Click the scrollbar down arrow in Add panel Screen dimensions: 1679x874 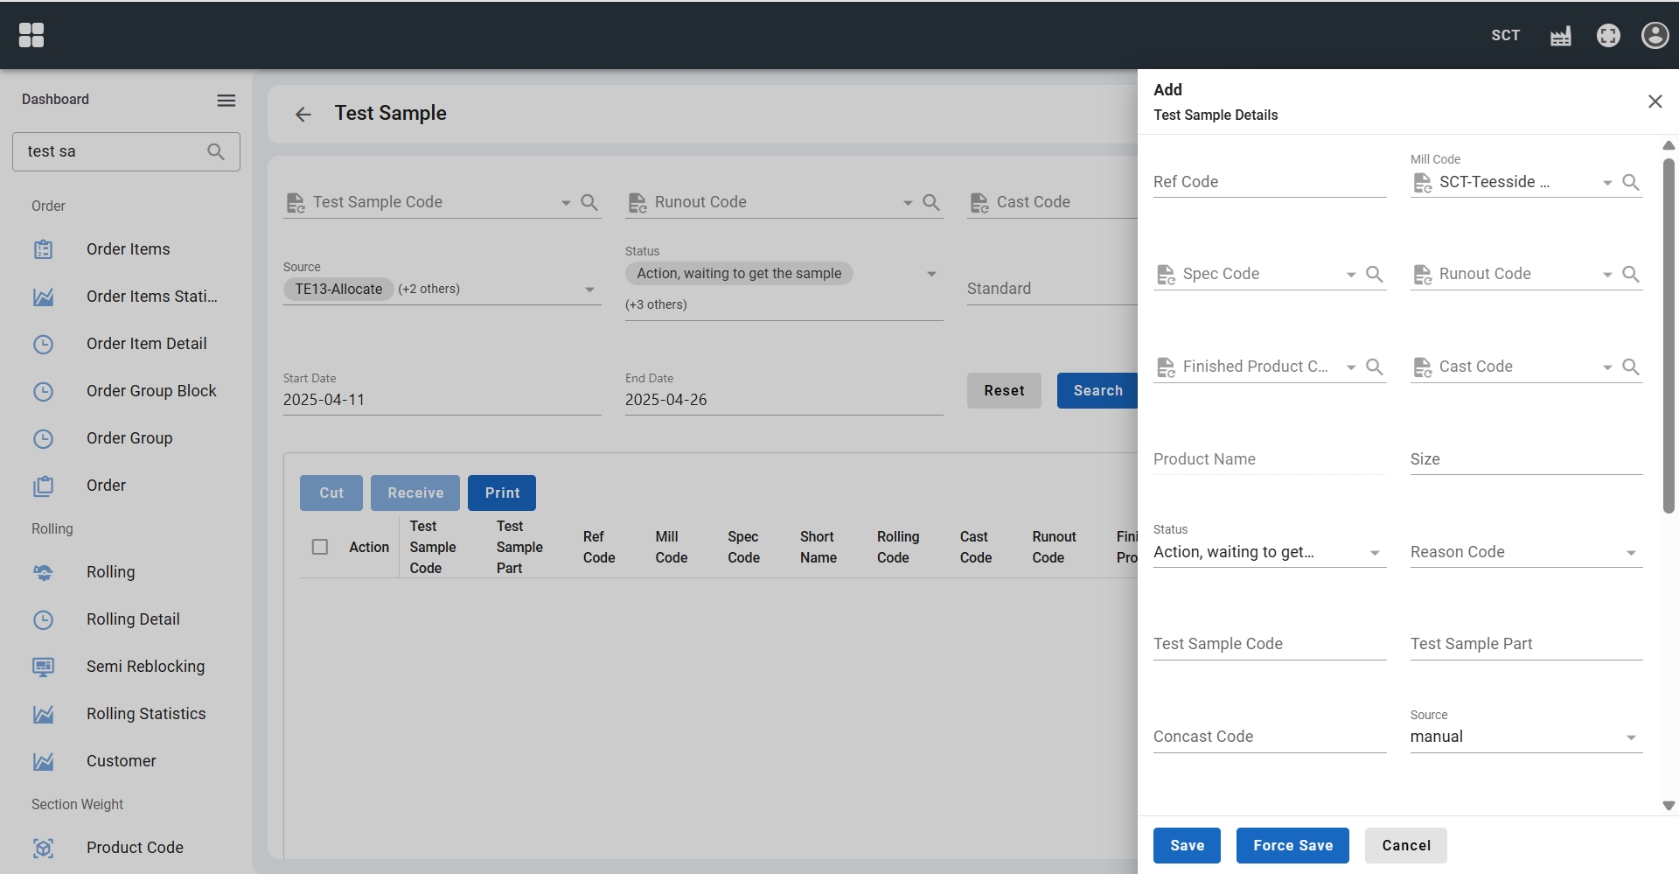coord(1669,806)
